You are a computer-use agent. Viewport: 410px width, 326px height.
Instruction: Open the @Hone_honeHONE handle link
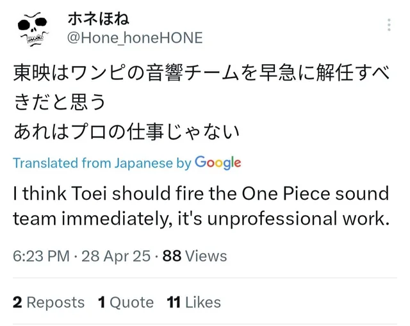coord(135,38)
